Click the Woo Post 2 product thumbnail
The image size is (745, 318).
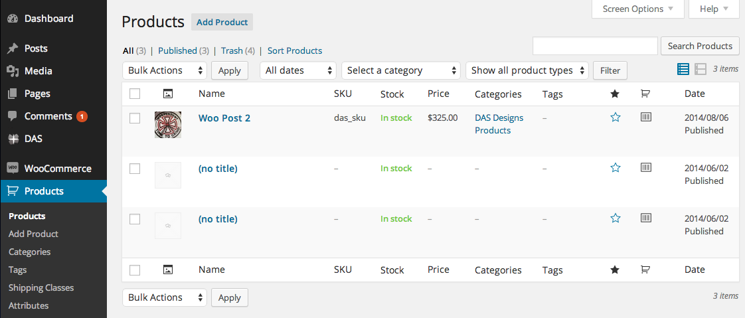pyautogui.click(x=168, y=125)
